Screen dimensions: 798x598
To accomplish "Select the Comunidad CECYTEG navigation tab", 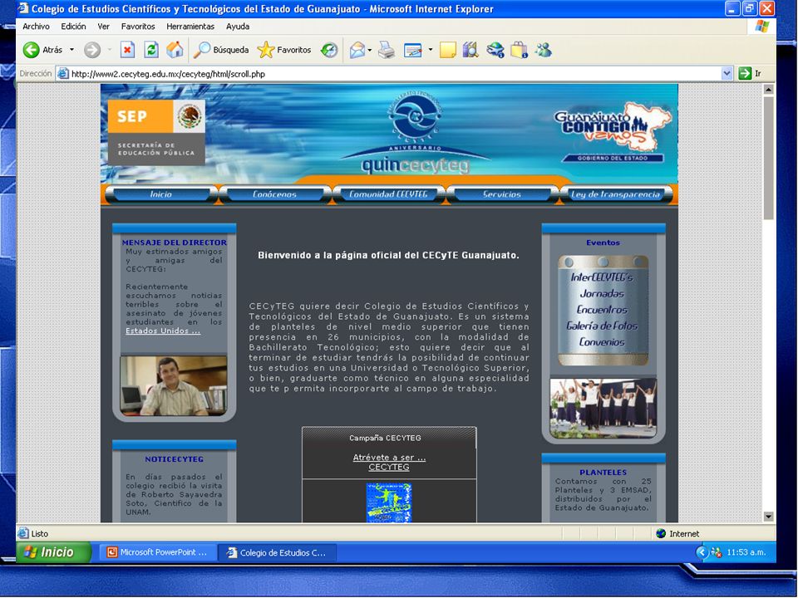I will click(388, 194).
